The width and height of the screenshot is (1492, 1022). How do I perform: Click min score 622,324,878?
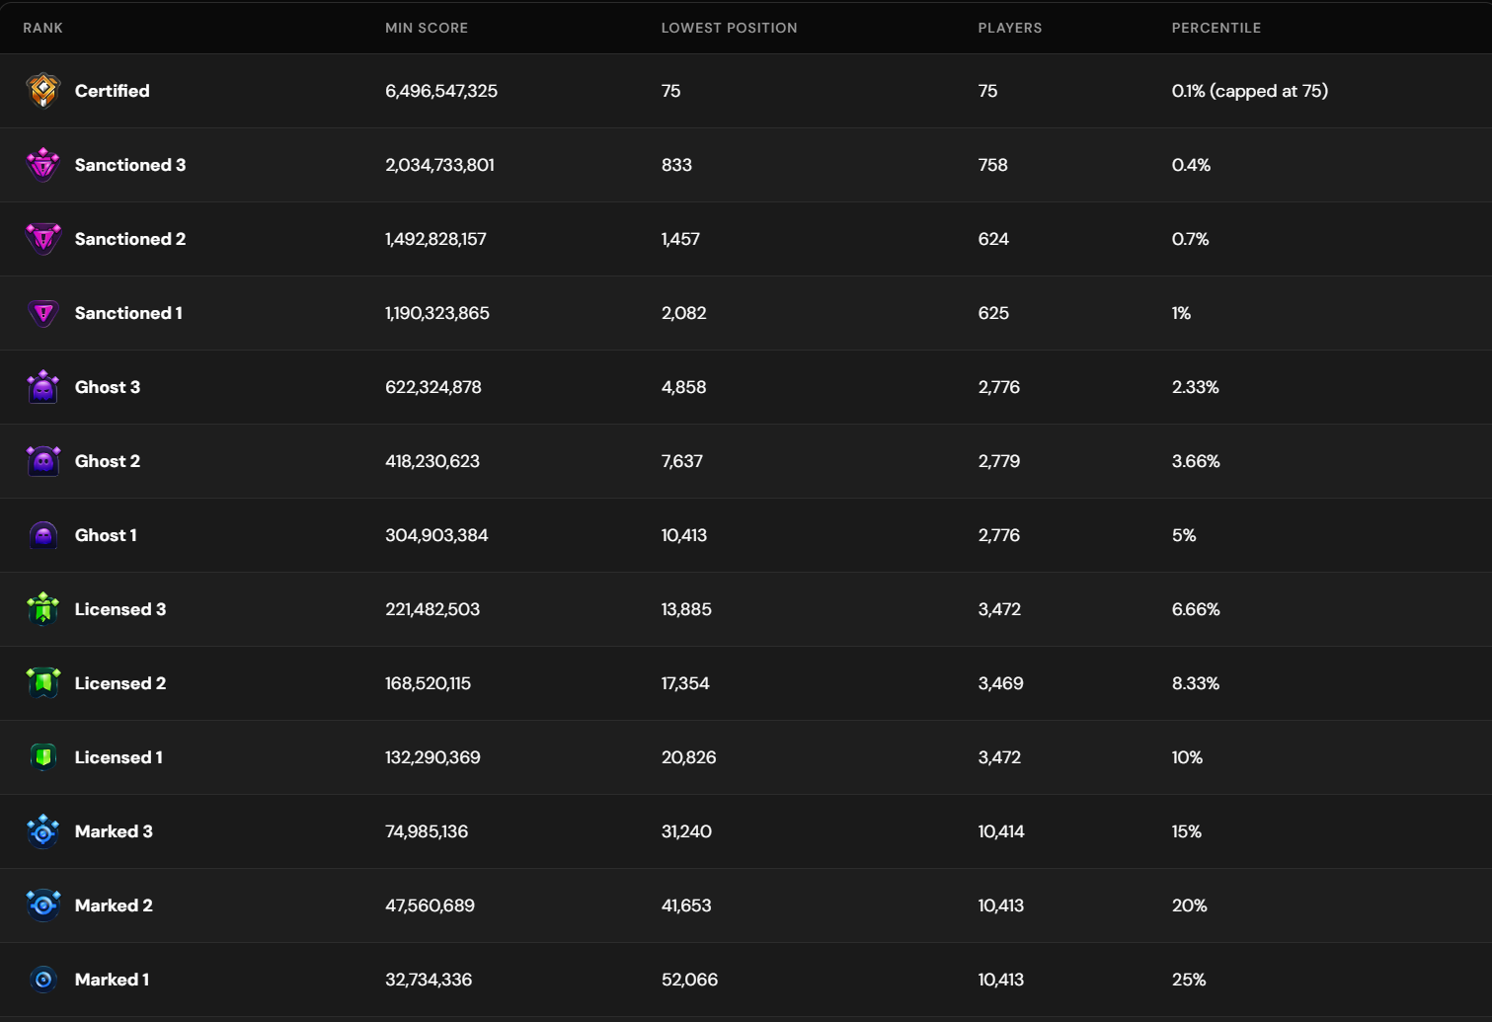pyautogui.click(x=433, y=387)
